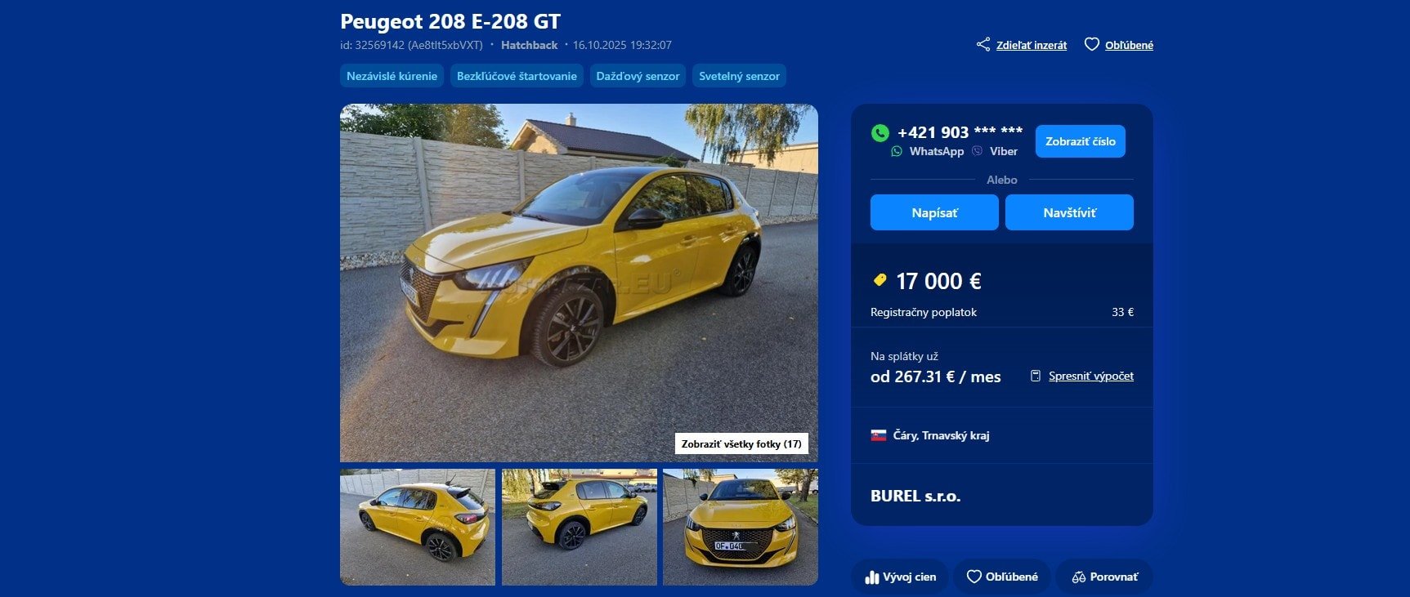Click the calculator icon beside Spresniť výpočet

click(1036, 376)
